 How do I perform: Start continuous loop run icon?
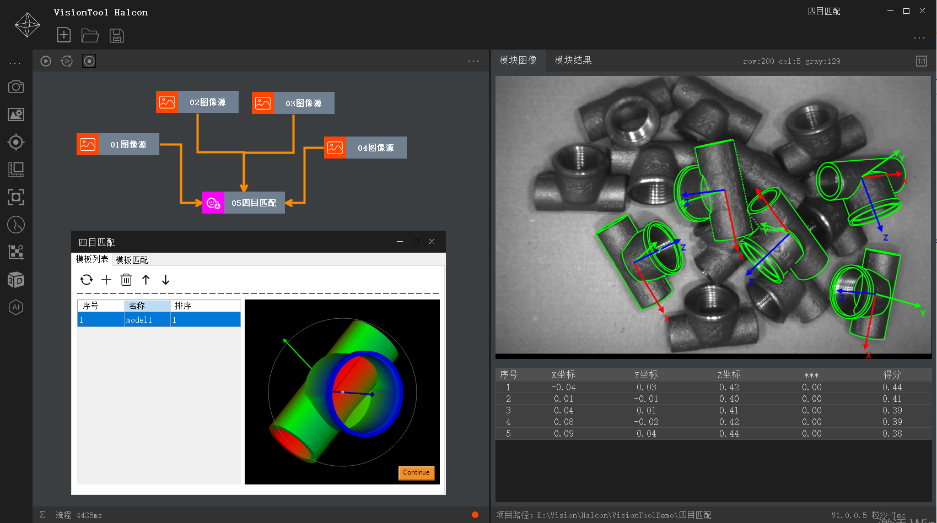click(x=67, y=61)
